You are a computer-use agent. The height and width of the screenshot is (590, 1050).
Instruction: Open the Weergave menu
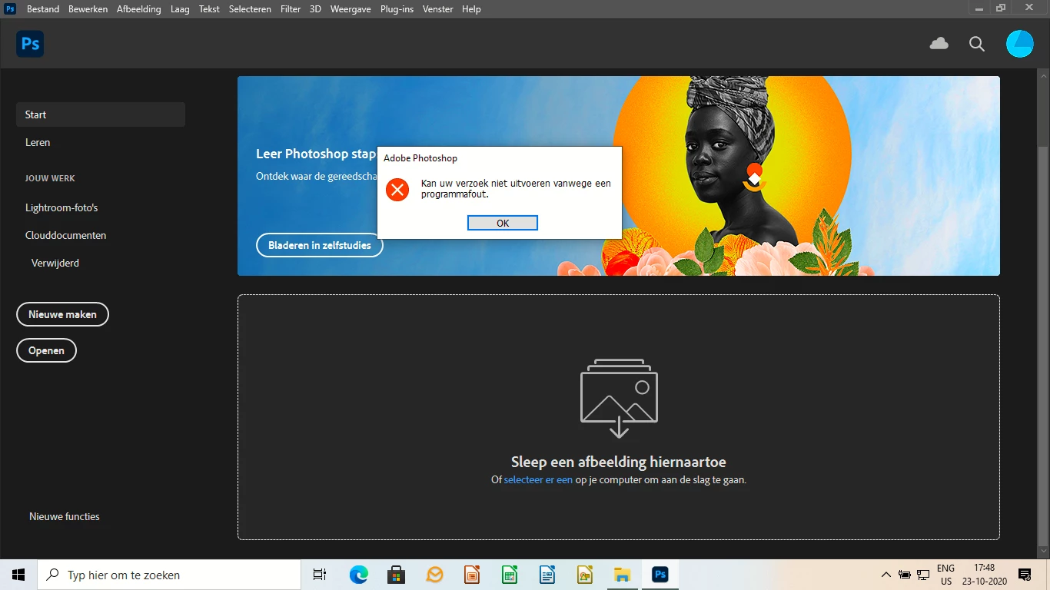351,9
